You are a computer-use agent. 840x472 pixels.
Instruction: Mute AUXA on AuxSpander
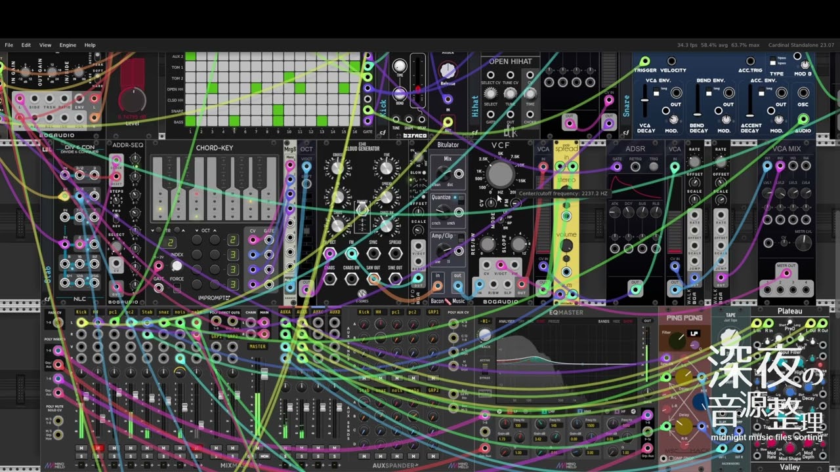(x=286, y=448)
